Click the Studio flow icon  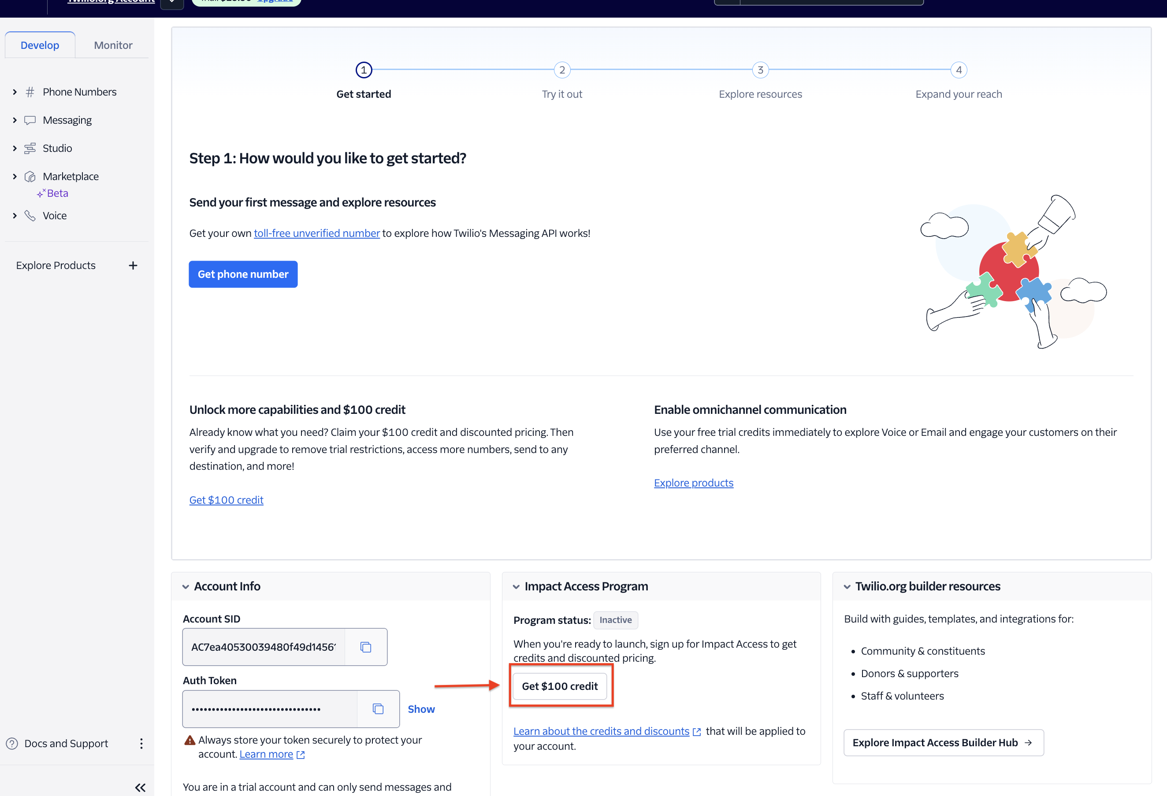pos(30,148)
